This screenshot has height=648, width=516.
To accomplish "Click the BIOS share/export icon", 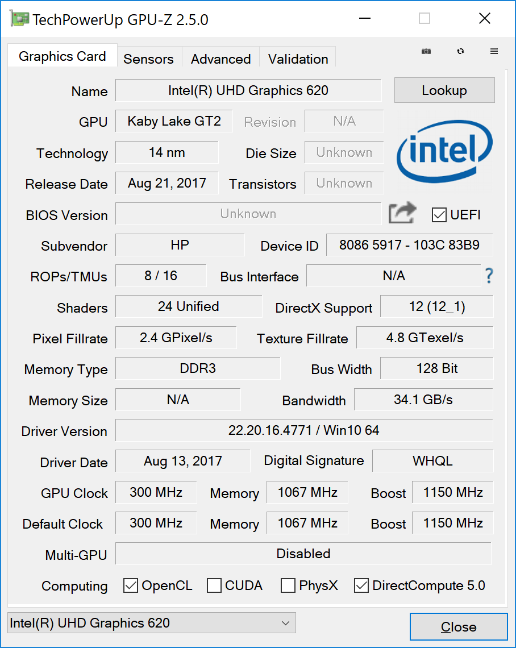I will [402, 214].
